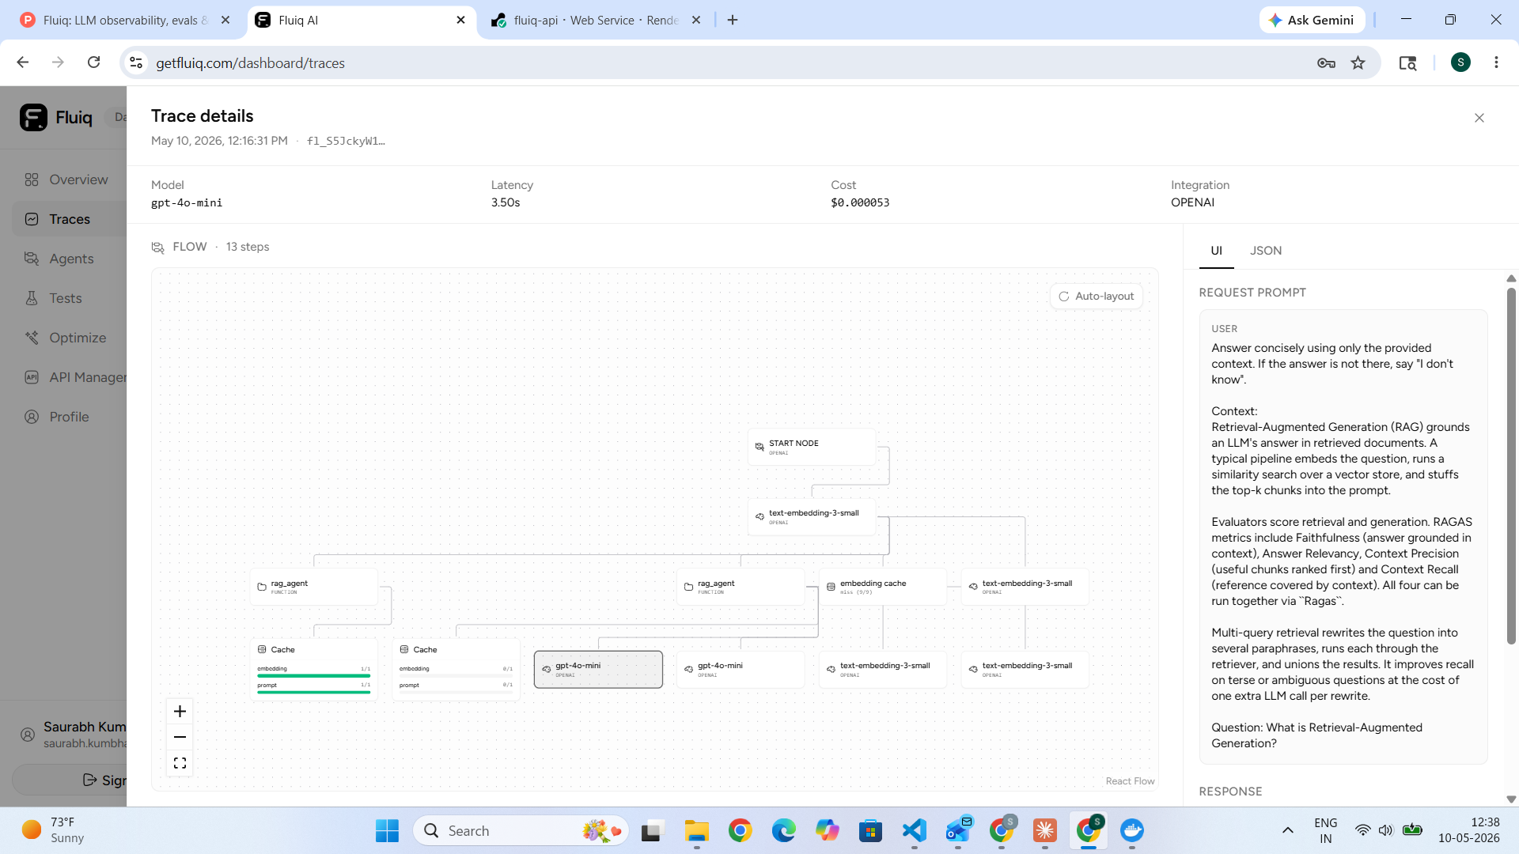Click the prompt panel scrollbar thumb
Viewport: 1519px width, 854px height.
(x=1511, y=467)
